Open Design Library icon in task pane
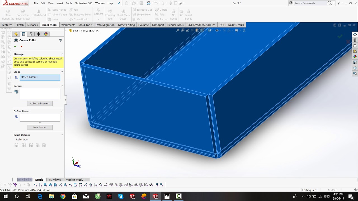This screenshot has width=358, height=201. click(x=355, y=40)
